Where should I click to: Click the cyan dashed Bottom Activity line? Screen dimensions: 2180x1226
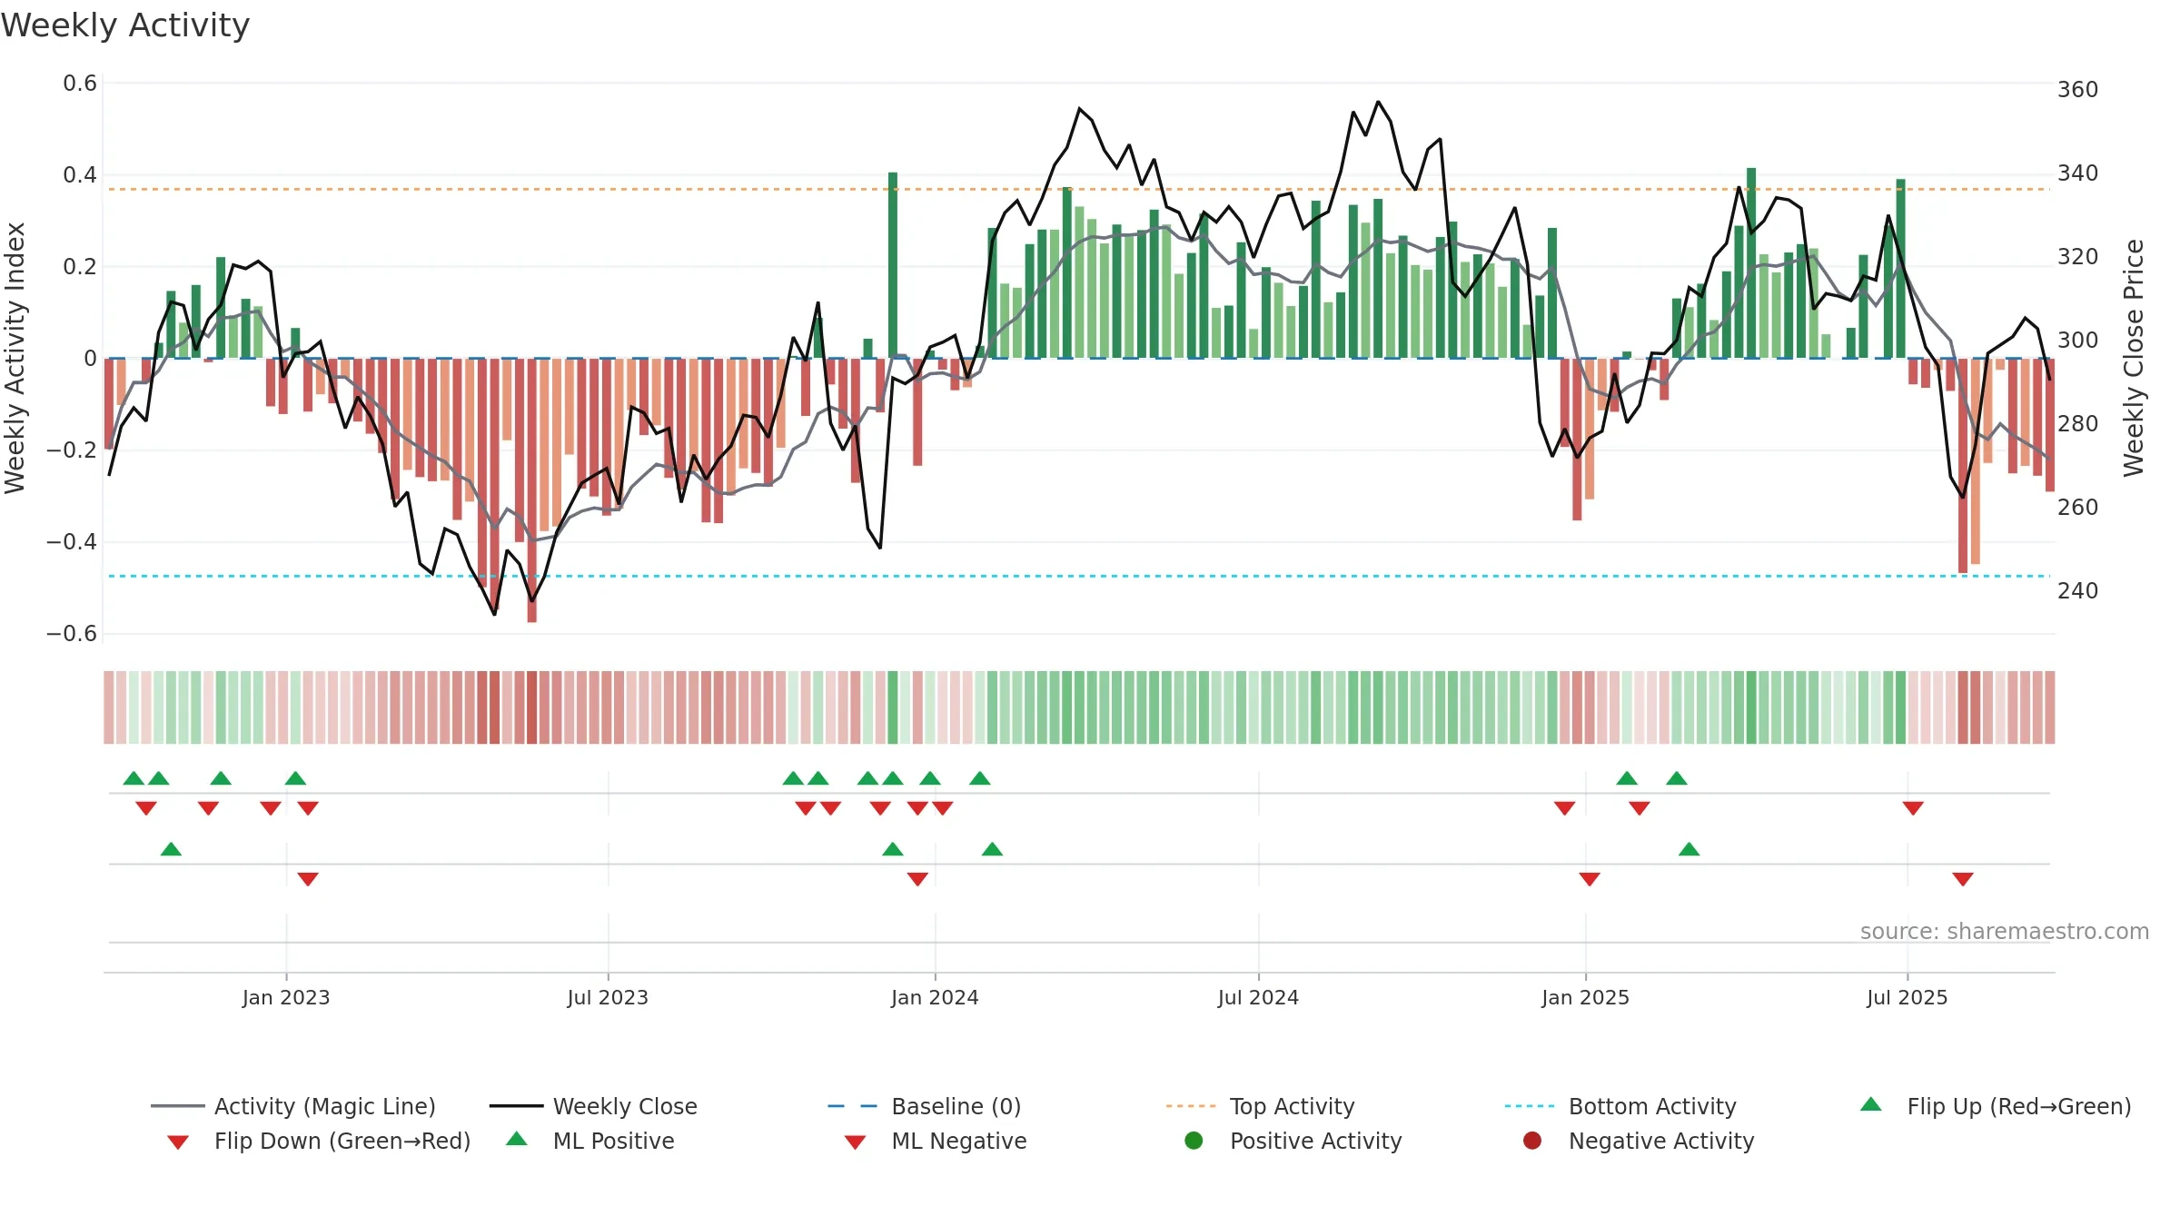tap(1079, 576)
